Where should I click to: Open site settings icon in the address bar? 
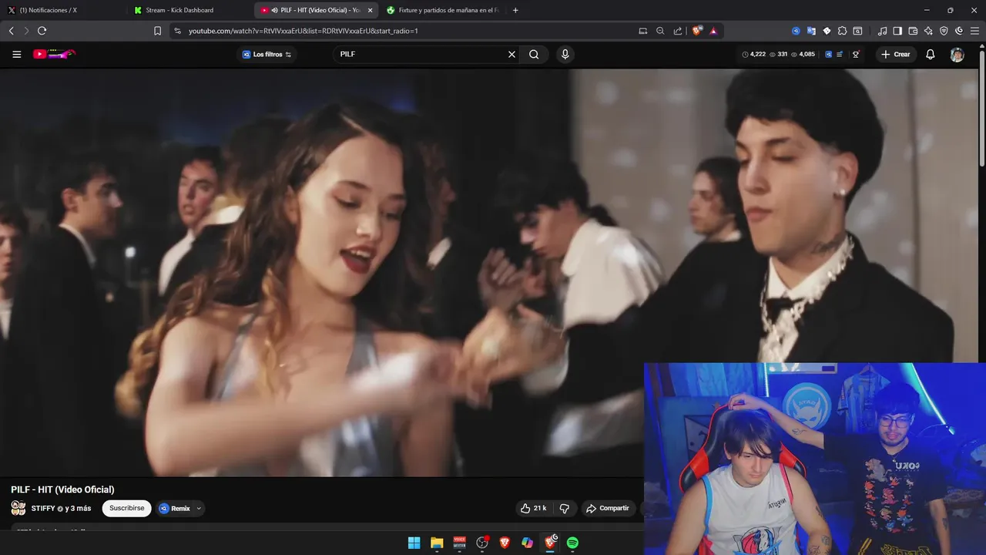(x=177, y=31)
